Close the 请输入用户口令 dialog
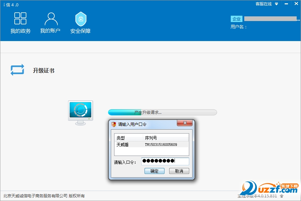301x201 pixels. tap(185, 123)
